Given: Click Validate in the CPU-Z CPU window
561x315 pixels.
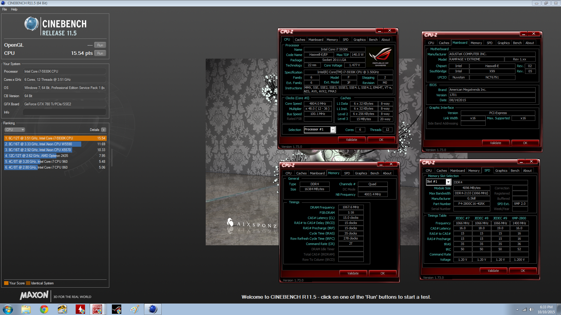Looking at the screenshot, I should [x=352, y=140].
